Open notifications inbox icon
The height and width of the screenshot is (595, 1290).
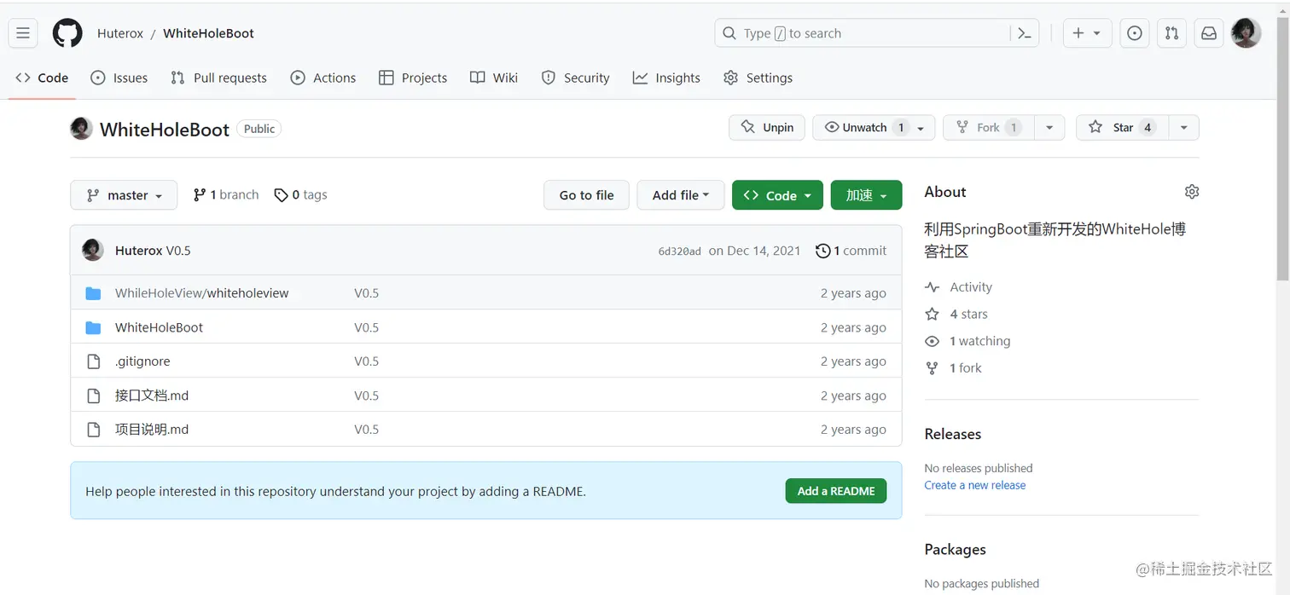[1209, 33]
